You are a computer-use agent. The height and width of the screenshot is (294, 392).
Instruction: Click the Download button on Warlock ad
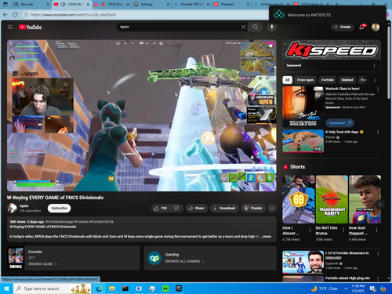[339, 123]
